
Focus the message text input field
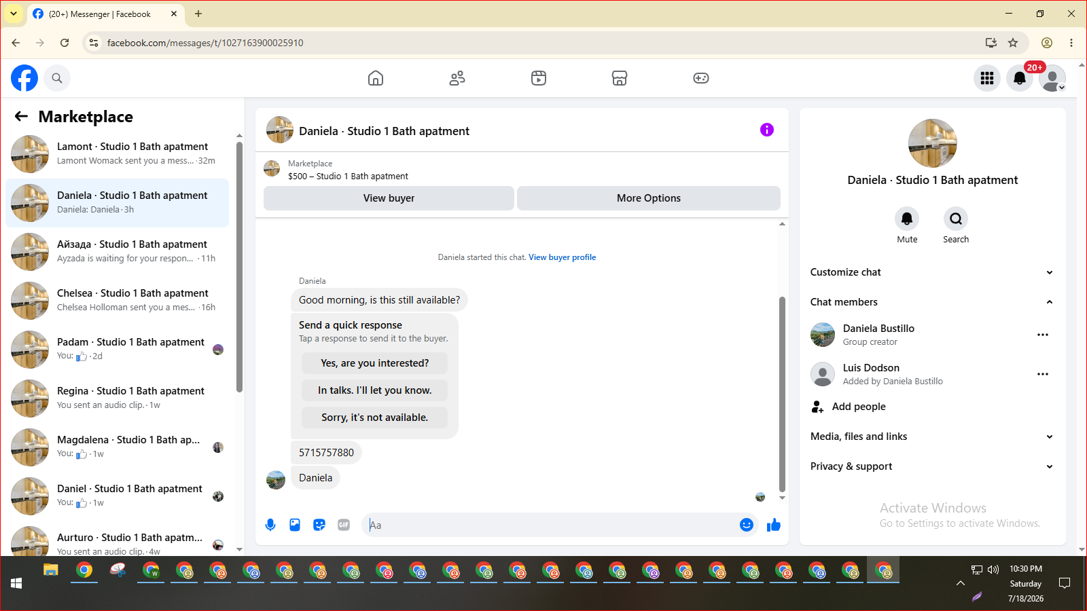(x=550, y=525)
